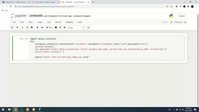199x112 pixels.
Task: Open the notification center icon
Action: [x=195, y=110]
